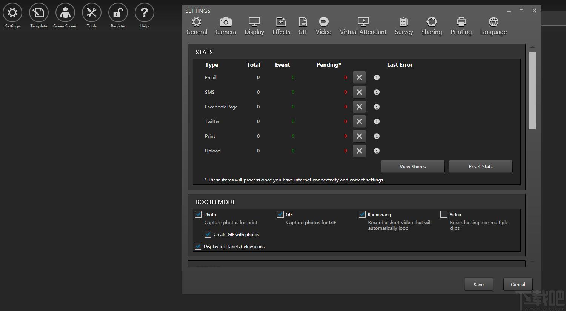The image size is (566, 311).
Task: Clear pending Email items with X
Action: (x=359, y=78)
